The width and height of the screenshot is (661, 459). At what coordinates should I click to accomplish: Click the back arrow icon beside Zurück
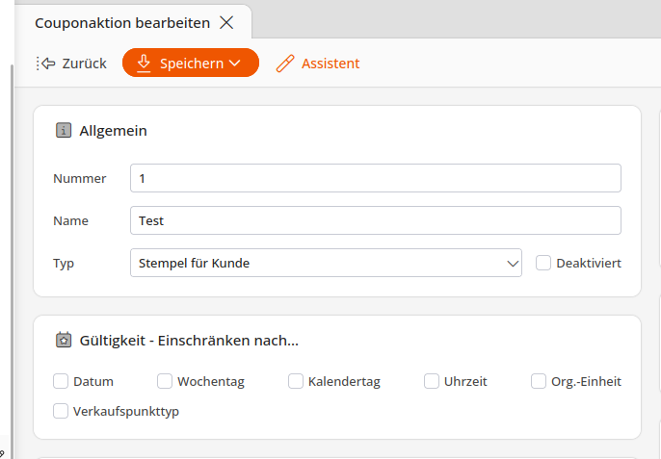click(46, 64)
